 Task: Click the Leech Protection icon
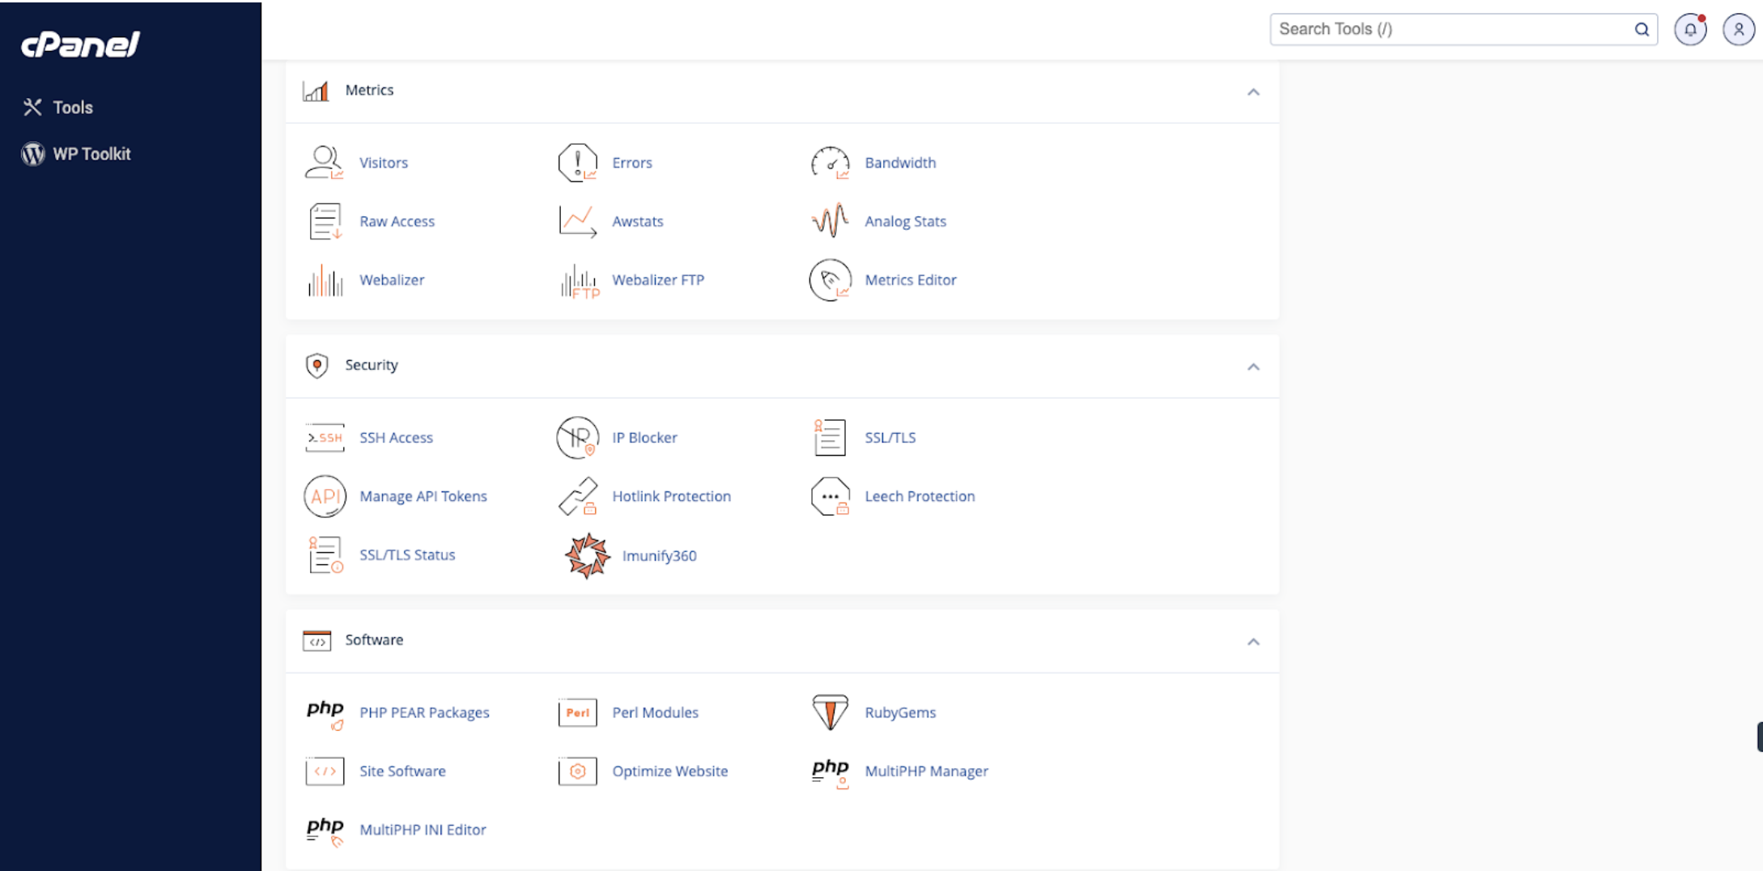(830, 496)
